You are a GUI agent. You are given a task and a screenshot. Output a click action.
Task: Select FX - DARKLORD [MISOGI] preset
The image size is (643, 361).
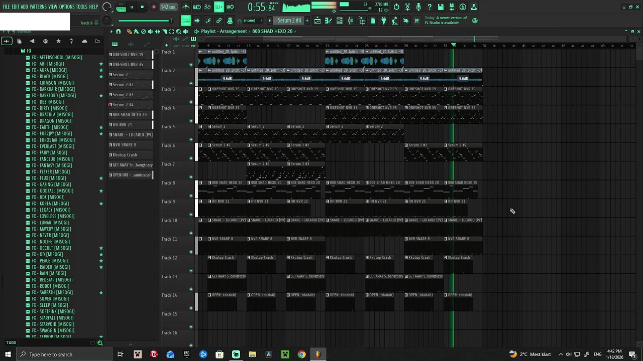tap(54, 95)
